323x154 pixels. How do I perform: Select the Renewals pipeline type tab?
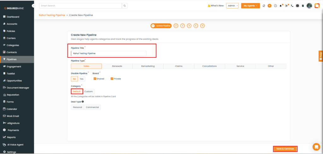[117, 66]
